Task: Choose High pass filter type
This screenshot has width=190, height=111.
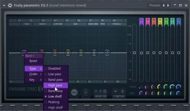Action: click(x=56, y=85)
